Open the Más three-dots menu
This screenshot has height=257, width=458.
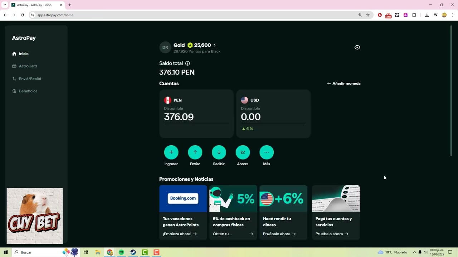[x=267, y=152]
